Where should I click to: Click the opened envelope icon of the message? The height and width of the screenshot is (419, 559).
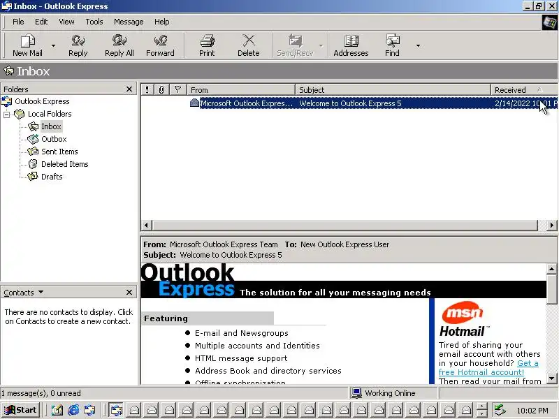[194, 103]
